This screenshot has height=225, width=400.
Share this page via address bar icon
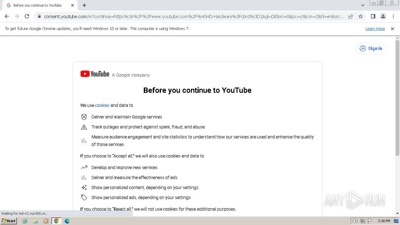point(351,16)
